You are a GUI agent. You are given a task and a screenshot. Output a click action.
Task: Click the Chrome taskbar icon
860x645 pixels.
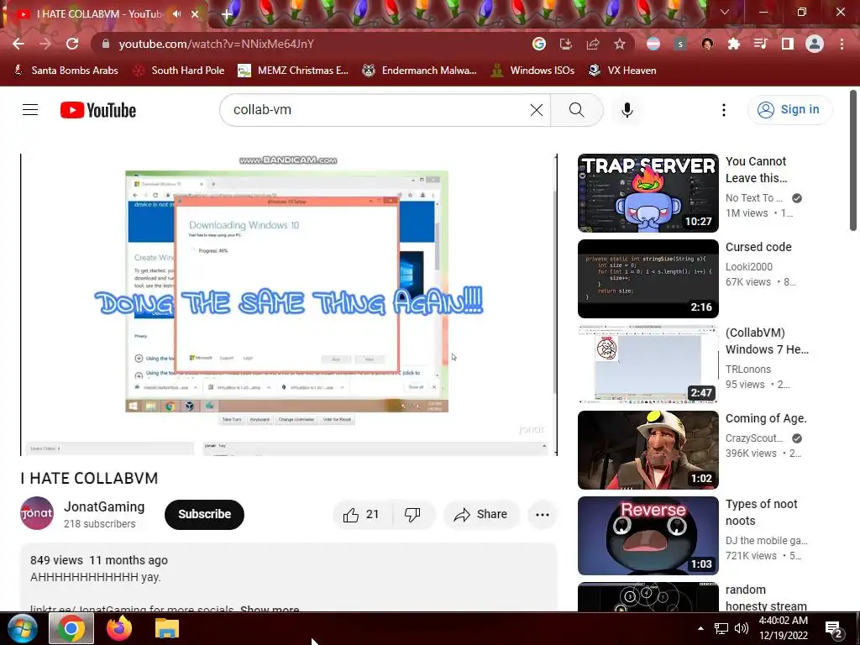click(x=71, y=628)
